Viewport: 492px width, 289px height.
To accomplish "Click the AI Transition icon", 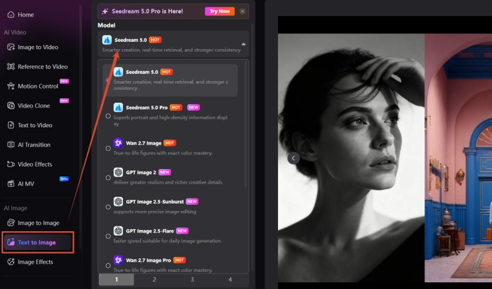I will pos(11,144).
